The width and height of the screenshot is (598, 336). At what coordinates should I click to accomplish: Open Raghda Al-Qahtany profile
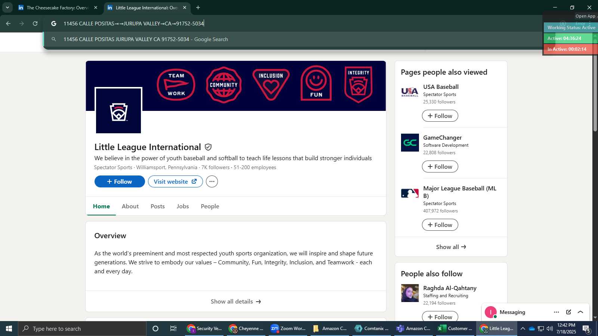[450, 288]
